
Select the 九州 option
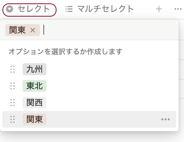35,69
